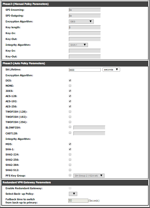Enable the NONE encryption checkbox
Viewport: 150px width, 208px height.
click(x=70, y=86)
